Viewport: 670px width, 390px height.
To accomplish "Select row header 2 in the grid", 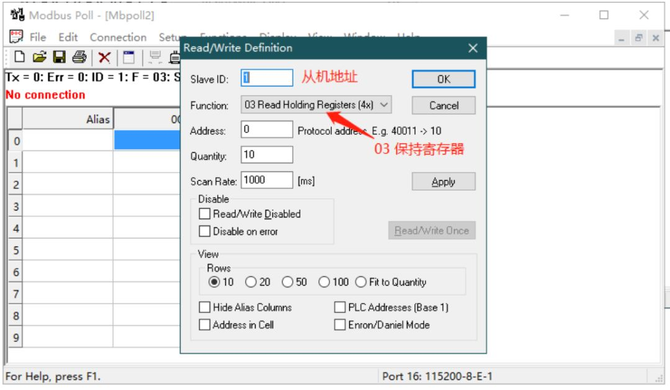I will point(16,184).
